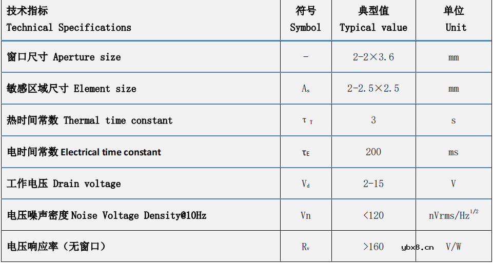493x263 pixels.
Task: Click the thermal time constant value 3
Action: 373,120
